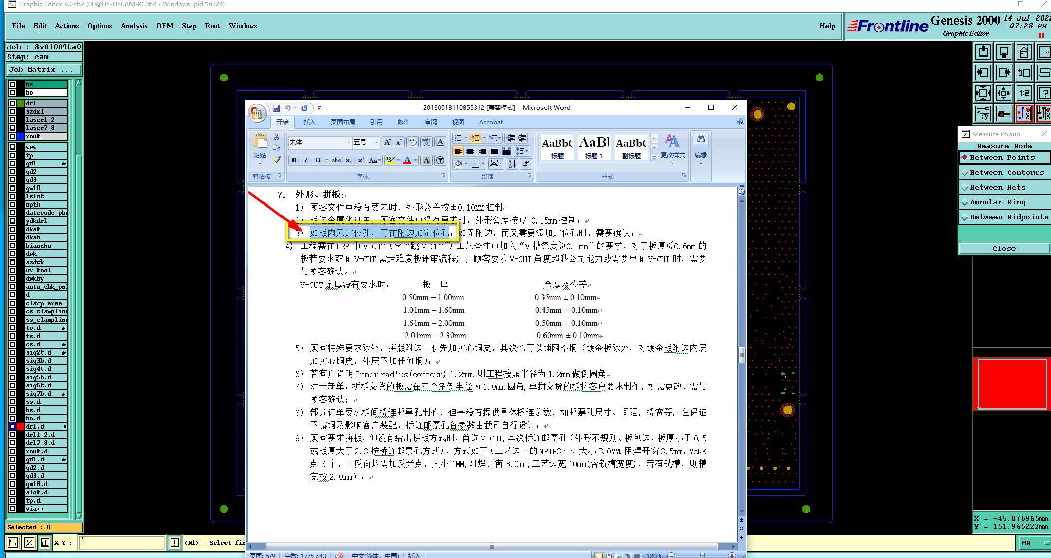Click the Save icon in Word quick access
Screen dimensions: 1051x558
(x=276, y=108)
